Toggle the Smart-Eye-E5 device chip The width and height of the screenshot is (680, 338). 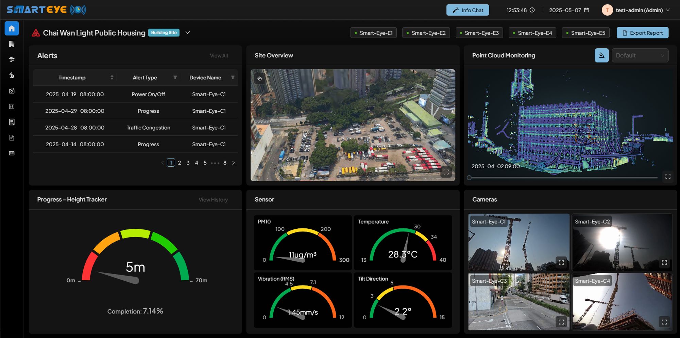click(585, 33)
